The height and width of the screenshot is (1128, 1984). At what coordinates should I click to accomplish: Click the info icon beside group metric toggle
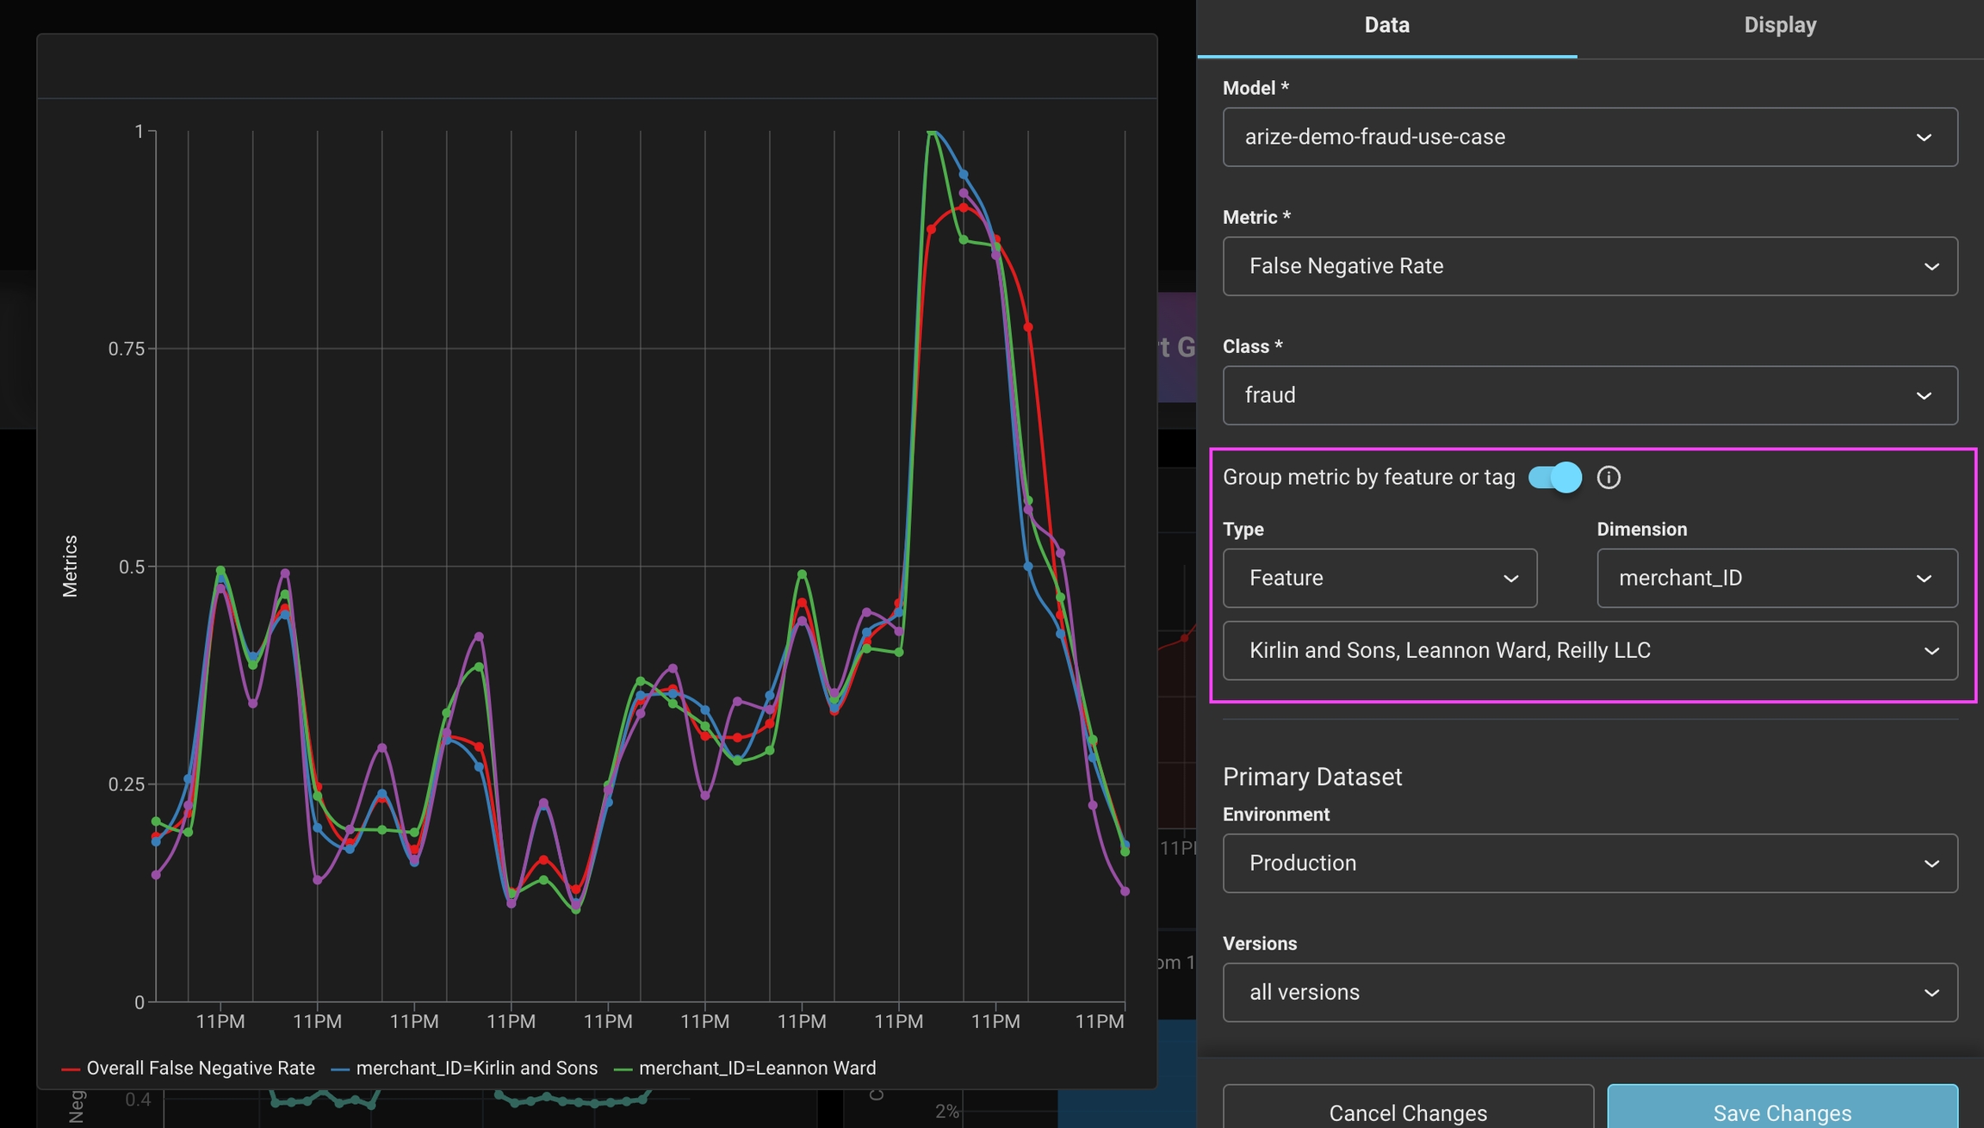[1608, 477]
